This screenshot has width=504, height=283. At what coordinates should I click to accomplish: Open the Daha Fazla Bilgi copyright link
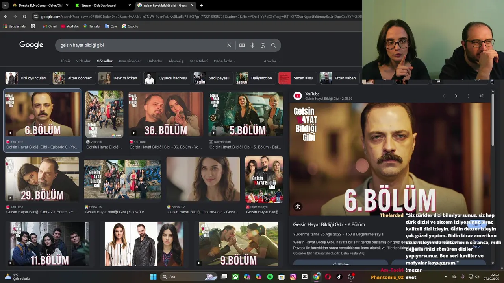pos(353,253)
